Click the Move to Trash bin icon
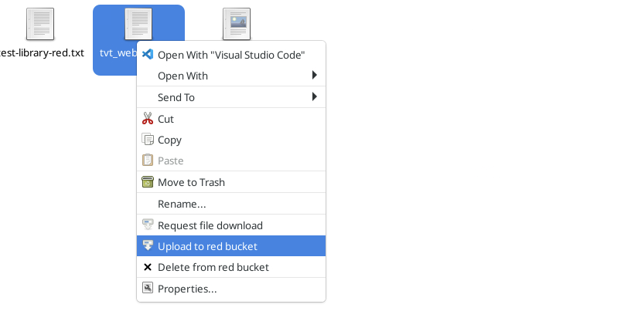This screenshot has width=631, height=328. pyautogui.click(x=148, y=182)
